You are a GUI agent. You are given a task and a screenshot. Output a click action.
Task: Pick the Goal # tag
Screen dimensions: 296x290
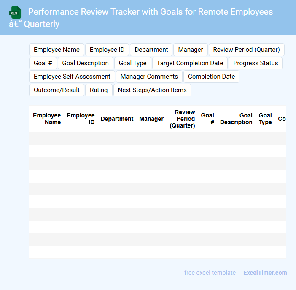pyautogui.click(x=43, y=63)
